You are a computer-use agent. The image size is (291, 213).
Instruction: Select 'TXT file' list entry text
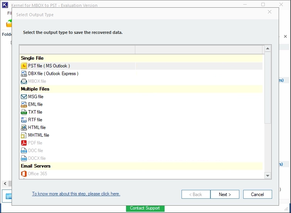click(35, 112)
